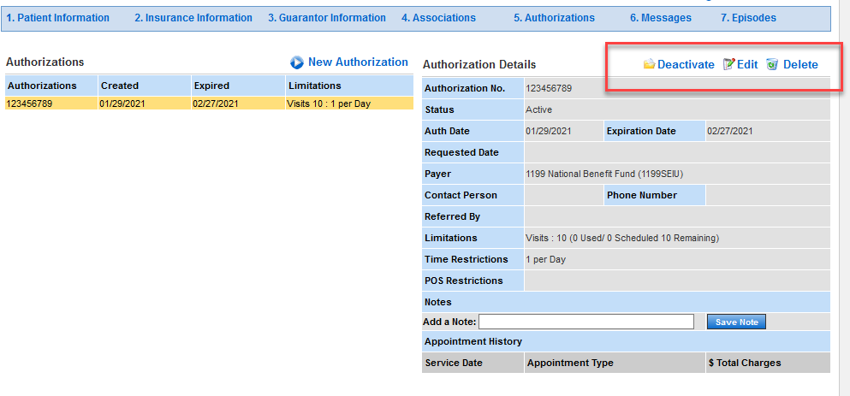Click the Deactivate folder icon
This screenshot has height=396, width=850.
pos(650,64)
